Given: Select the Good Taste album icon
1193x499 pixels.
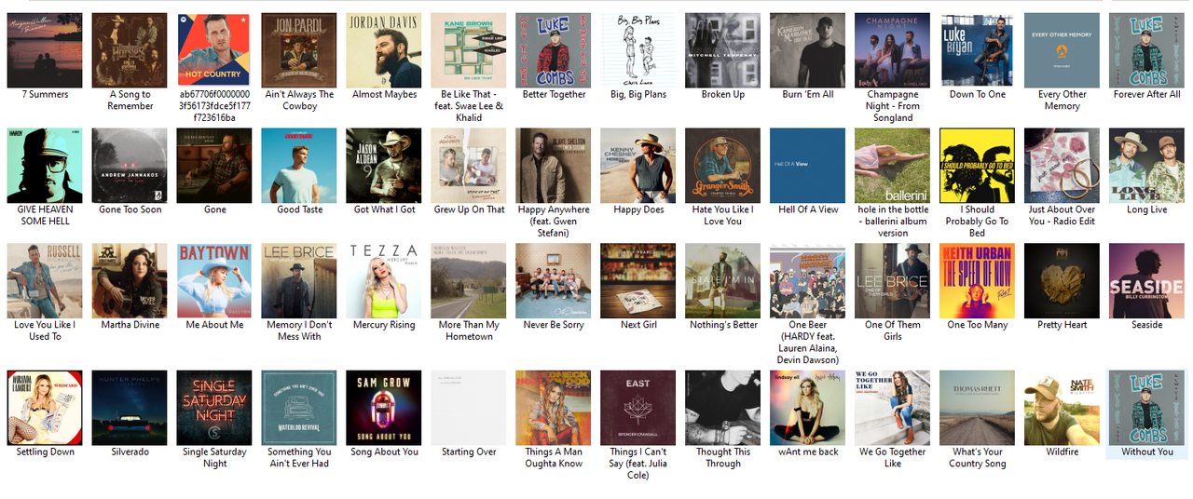Looking at the screenshot, I should (299, 166).
